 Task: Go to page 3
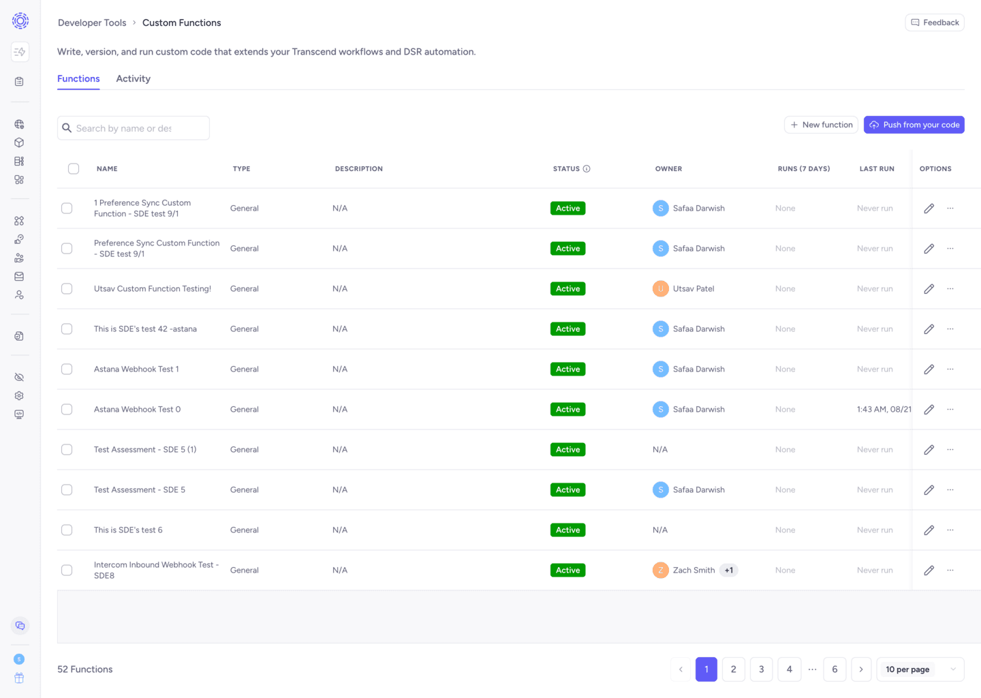point(762,669)
